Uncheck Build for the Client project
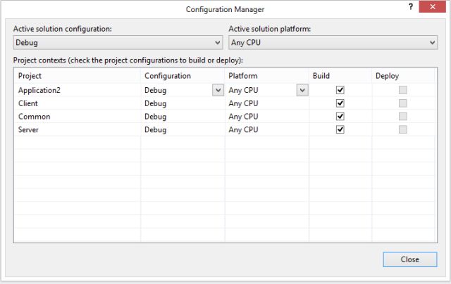Image resolution: width=451 pixels, height=284 pixels. point(340,103)
